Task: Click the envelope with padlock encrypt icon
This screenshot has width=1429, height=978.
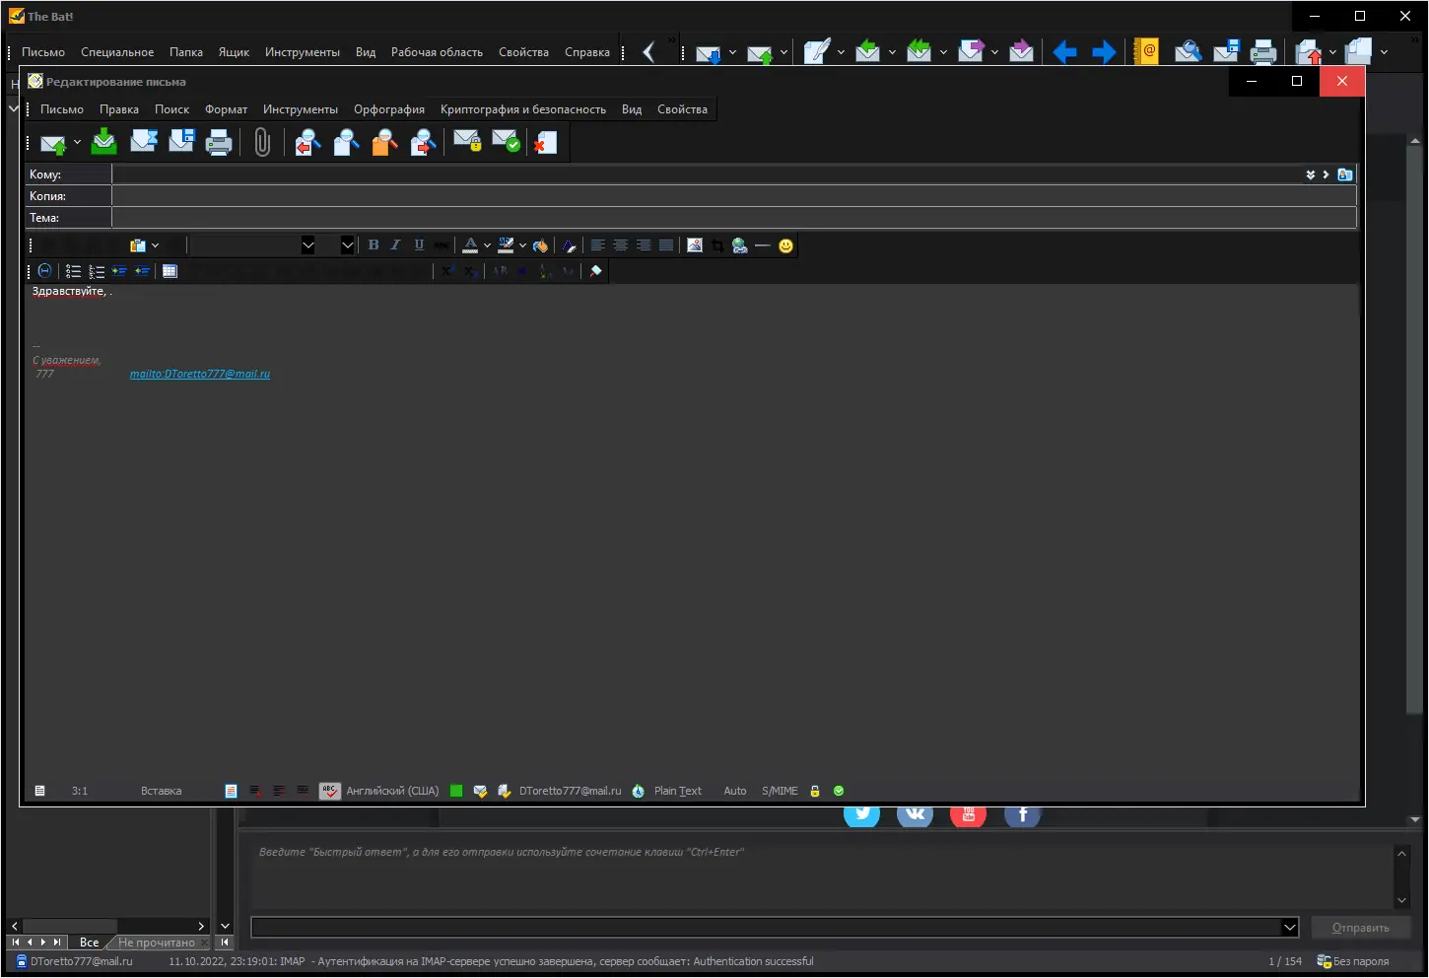Action: (x=467, y=142)
